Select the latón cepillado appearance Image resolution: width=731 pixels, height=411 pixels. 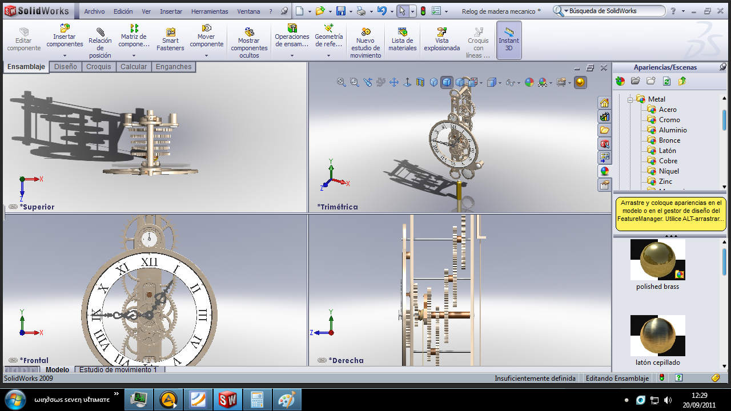coord(657,336)
